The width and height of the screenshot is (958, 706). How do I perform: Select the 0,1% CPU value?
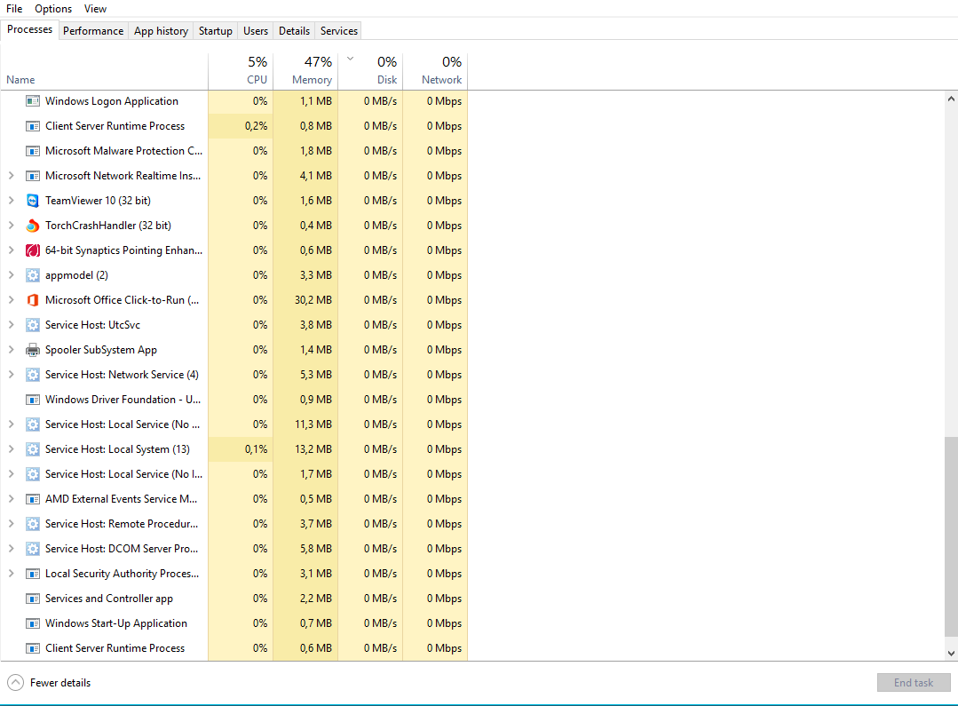click(256, 449)
